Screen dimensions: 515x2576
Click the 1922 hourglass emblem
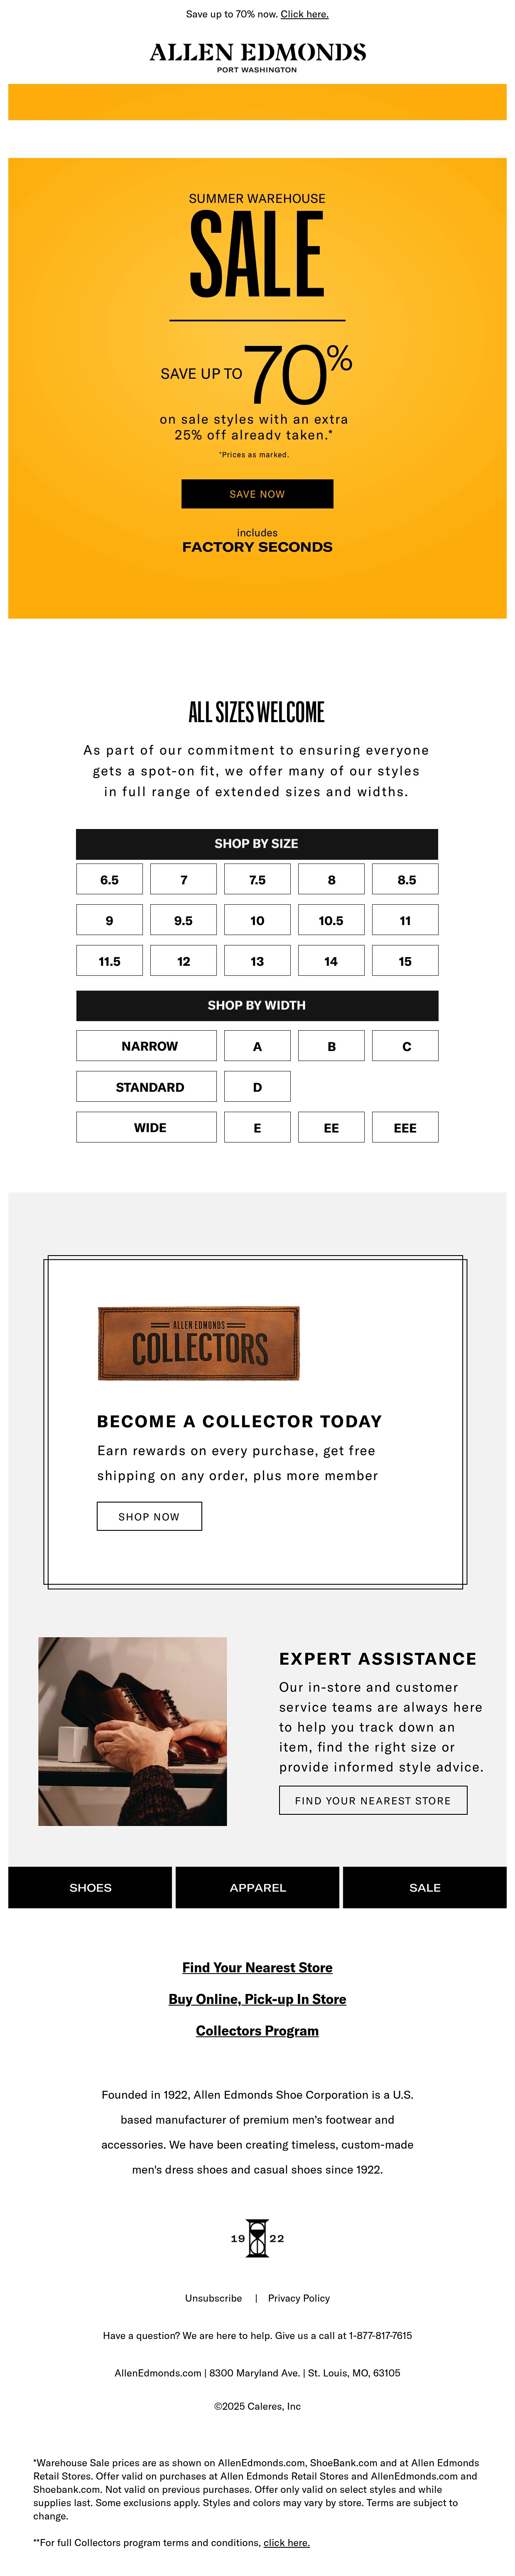(x=257, y=2238)
